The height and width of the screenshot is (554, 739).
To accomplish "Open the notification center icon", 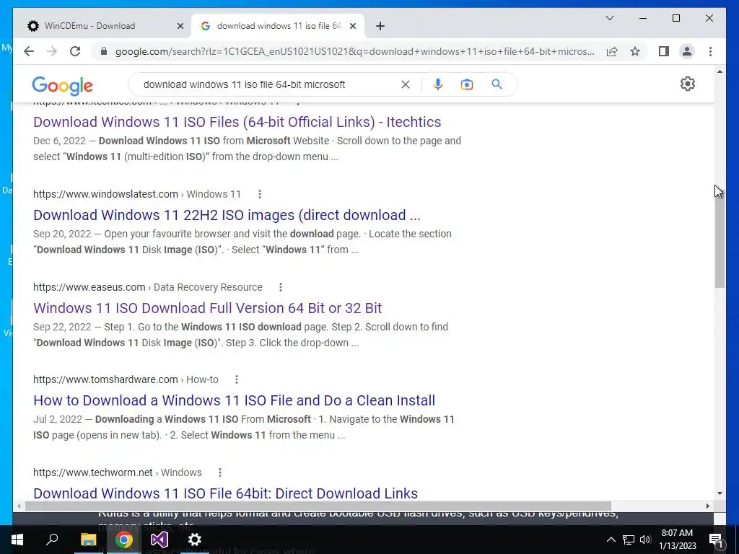I will [x=716, y=540].
